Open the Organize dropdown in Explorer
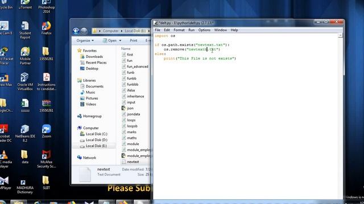The height and width of the screenshot is (204, 364). 85,40
